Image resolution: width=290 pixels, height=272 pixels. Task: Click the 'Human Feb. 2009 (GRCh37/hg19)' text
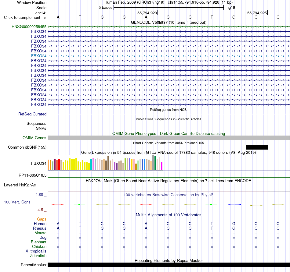pyautogui.click(x=134, y=2)
